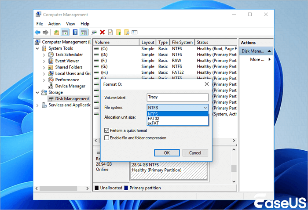Click the blue Help toolbar icon
Viewport: 308px width, 210px height.
(x=75, y=32)
